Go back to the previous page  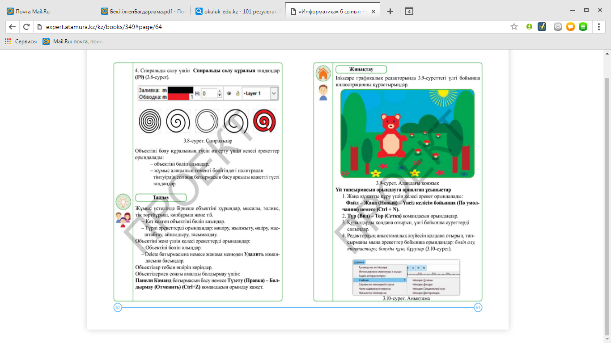click(12, 27)
